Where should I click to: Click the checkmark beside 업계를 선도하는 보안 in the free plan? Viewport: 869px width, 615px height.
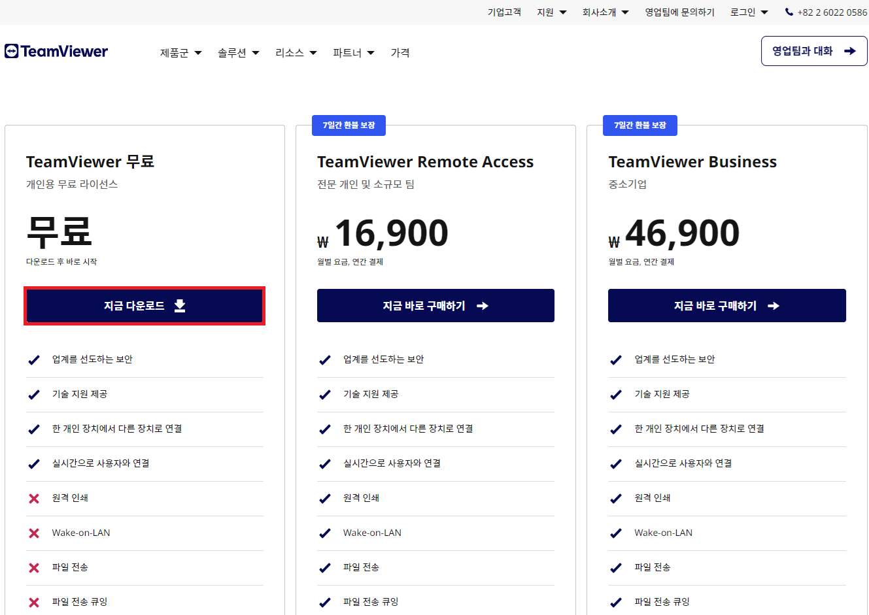pos(34,360)
